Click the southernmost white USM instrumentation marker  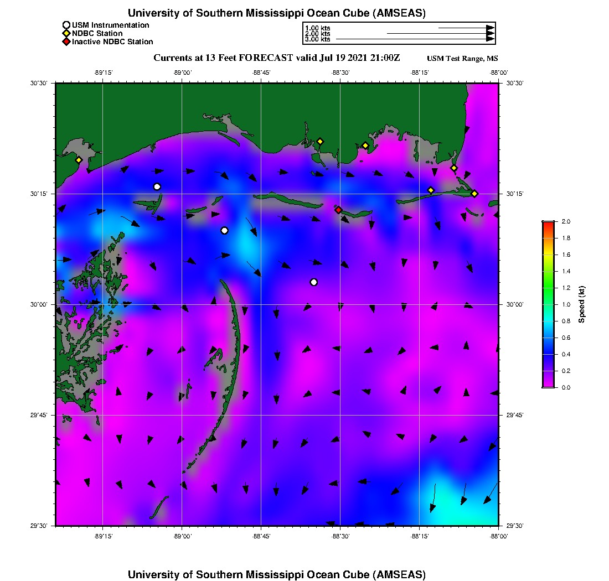314,282
